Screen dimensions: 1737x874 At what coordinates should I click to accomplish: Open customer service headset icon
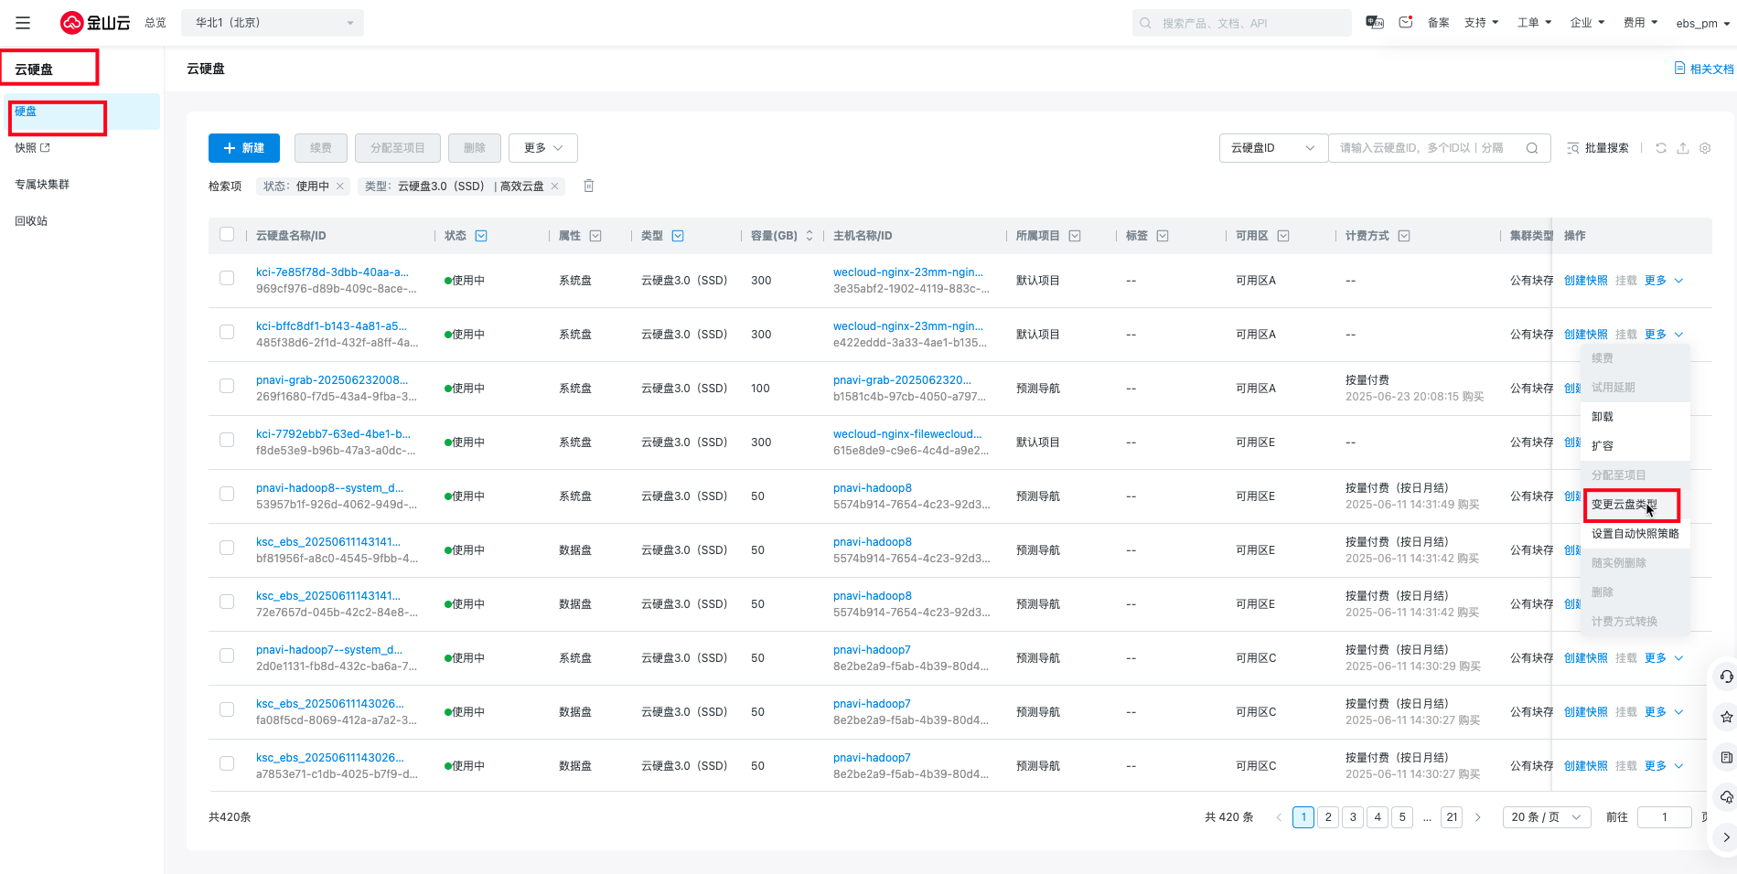point(1726,677)
